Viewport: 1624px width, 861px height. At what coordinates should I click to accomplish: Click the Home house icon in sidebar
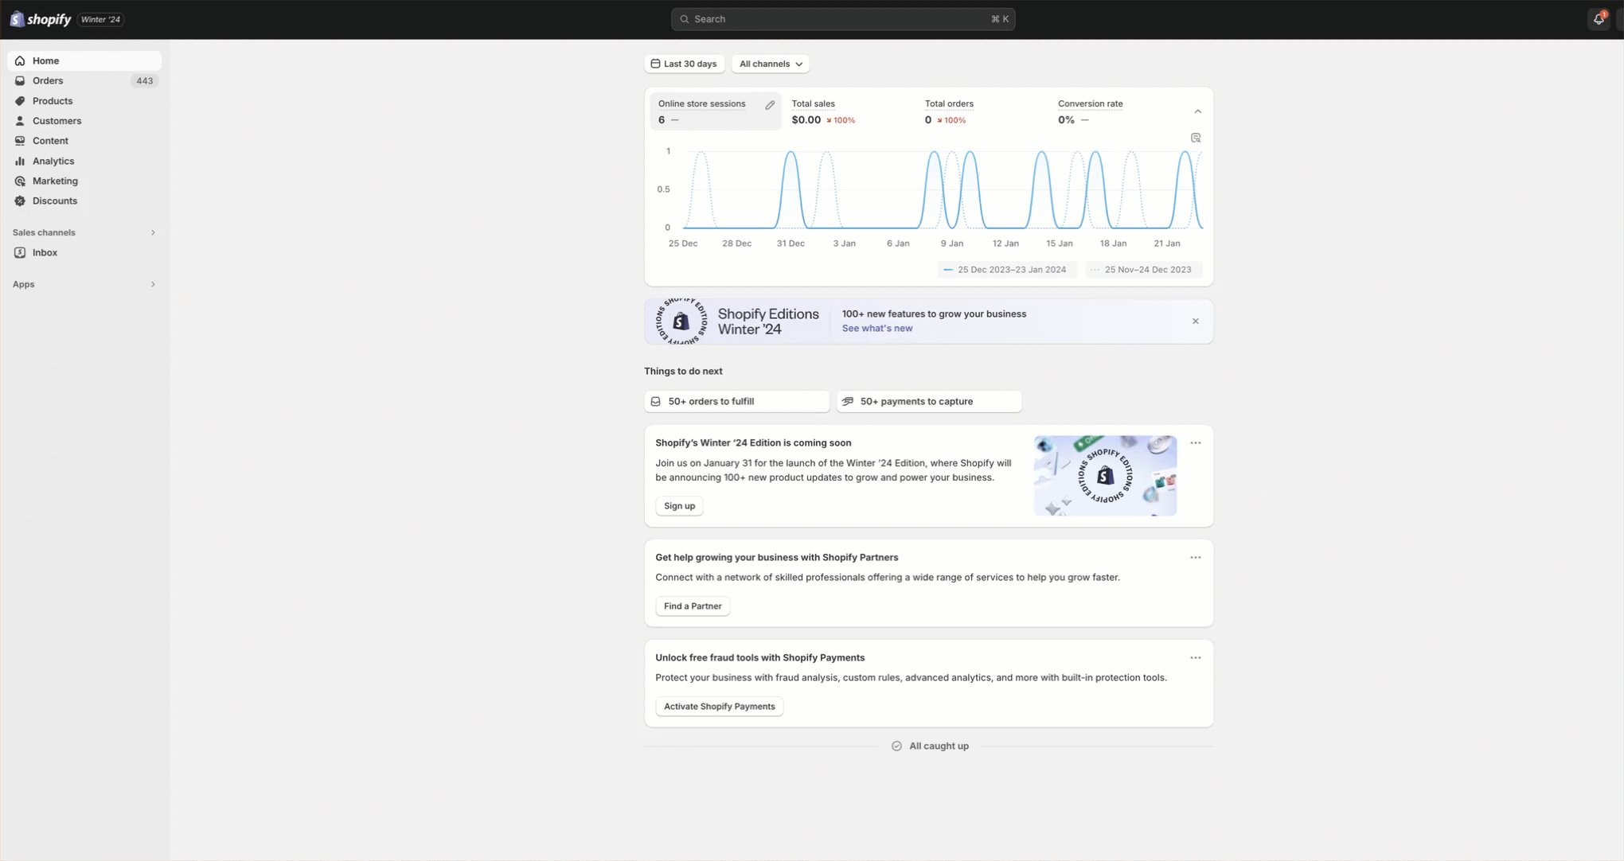[x=20, y=60]
